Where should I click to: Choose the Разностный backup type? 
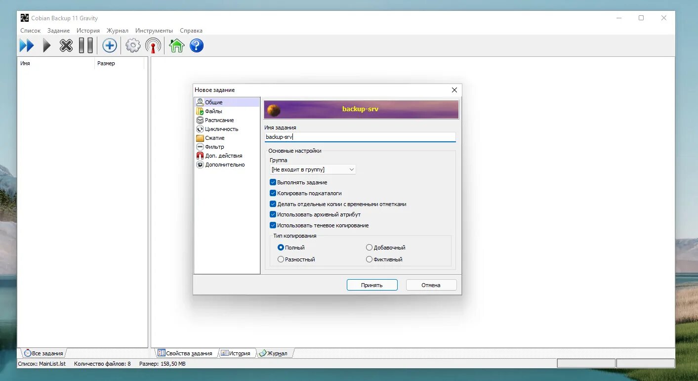click(x=281, y=259)
